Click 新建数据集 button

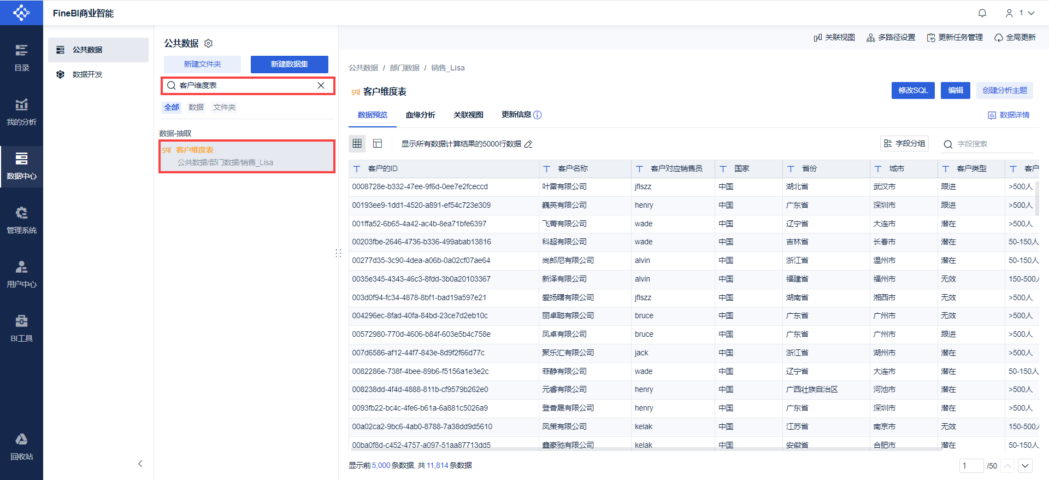click(x=290, y=64)
